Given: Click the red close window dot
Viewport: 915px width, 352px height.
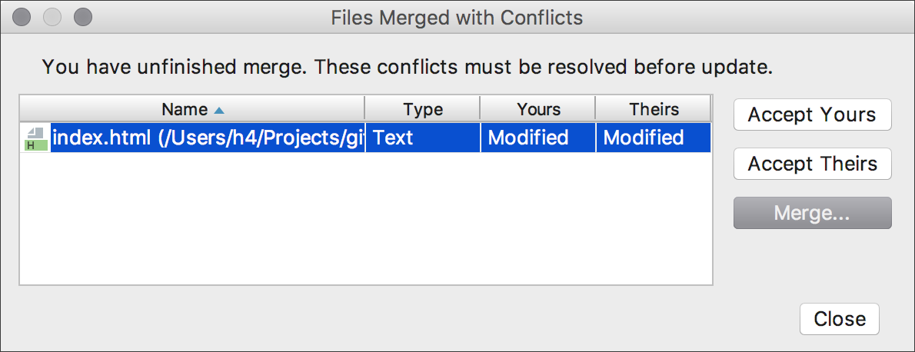Looking at the screenshot, I should coord(22,17).
